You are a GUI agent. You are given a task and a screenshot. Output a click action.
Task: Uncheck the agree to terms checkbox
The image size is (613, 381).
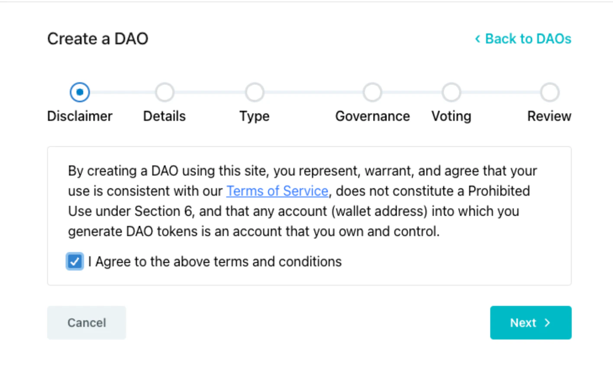[x=74, y=262]
